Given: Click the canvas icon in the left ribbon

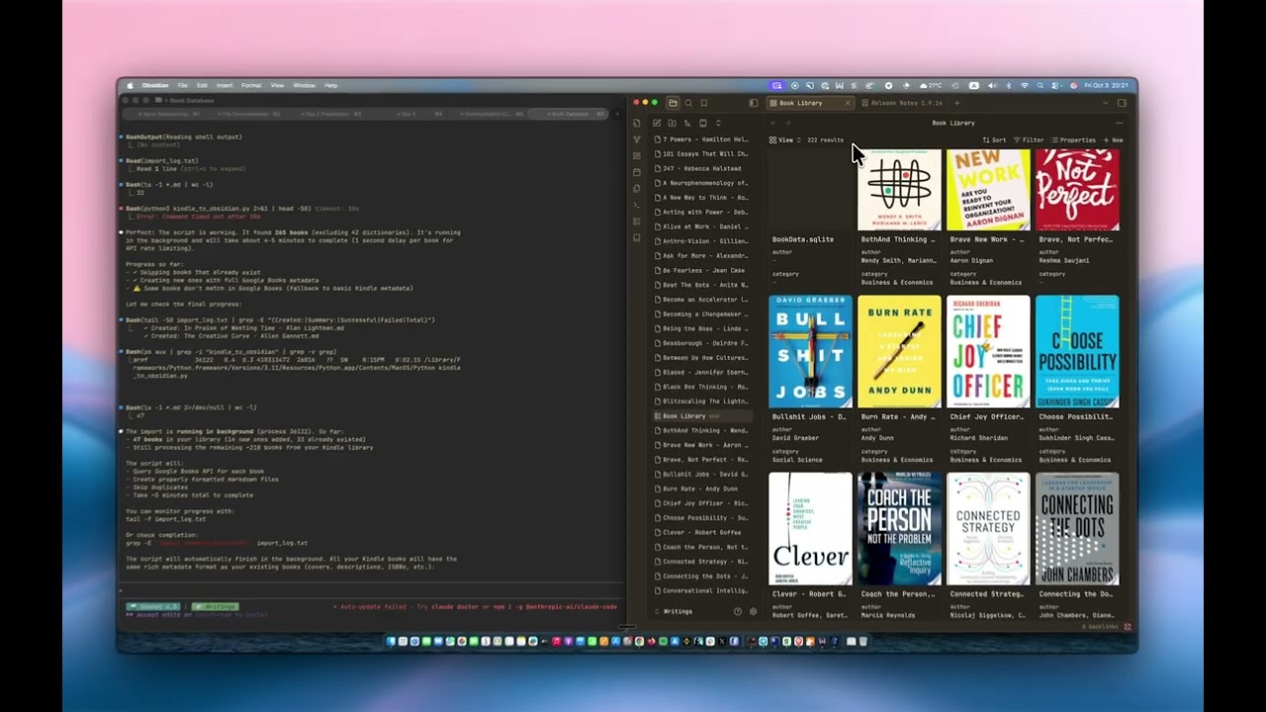Looking at the screenshot, I should point(637,156).
